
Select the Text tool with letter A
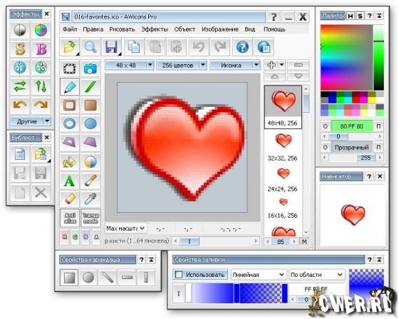[x=70, y=181]
